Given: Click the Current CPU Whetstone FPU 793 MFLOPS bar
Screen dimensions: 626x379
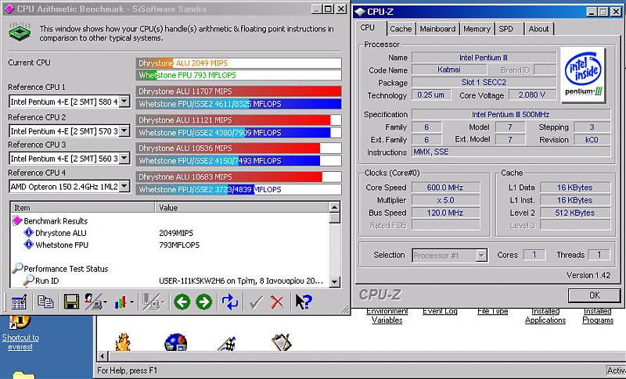Looking at the screenshot, I should [239, 75].
